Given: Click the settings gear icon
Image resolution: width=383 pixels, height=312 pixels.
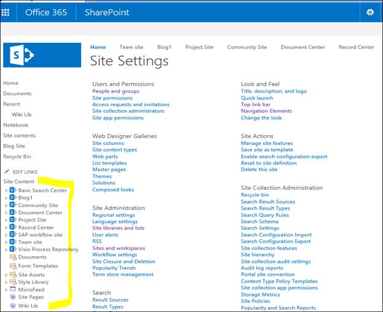Looking at the screenshot, I should (369, 12).
